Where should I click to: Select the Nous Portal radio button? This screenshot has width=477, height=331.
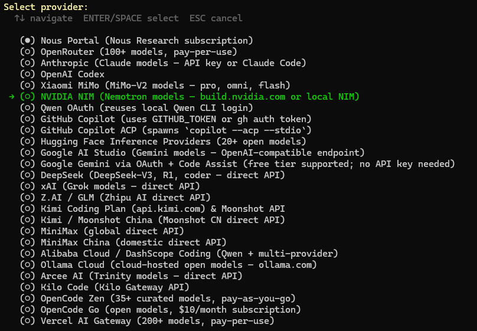click(28, 41)
